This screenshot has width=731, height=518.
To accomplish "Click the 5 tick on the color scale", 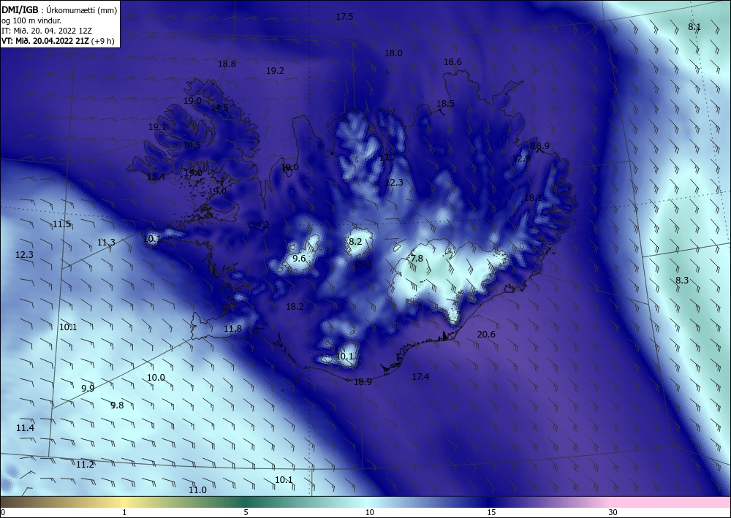I will coord(246,513).
